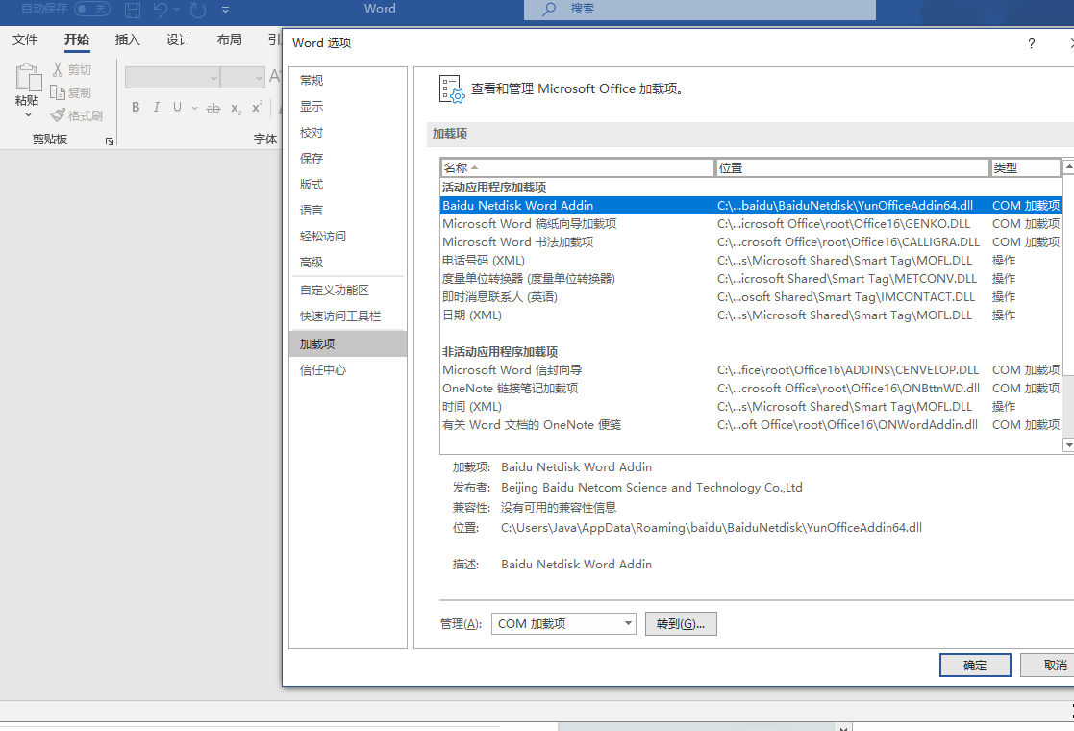1074x731 pixels.
Task: Click add-ins list scroll down arrow
Action: (1068, 445)
